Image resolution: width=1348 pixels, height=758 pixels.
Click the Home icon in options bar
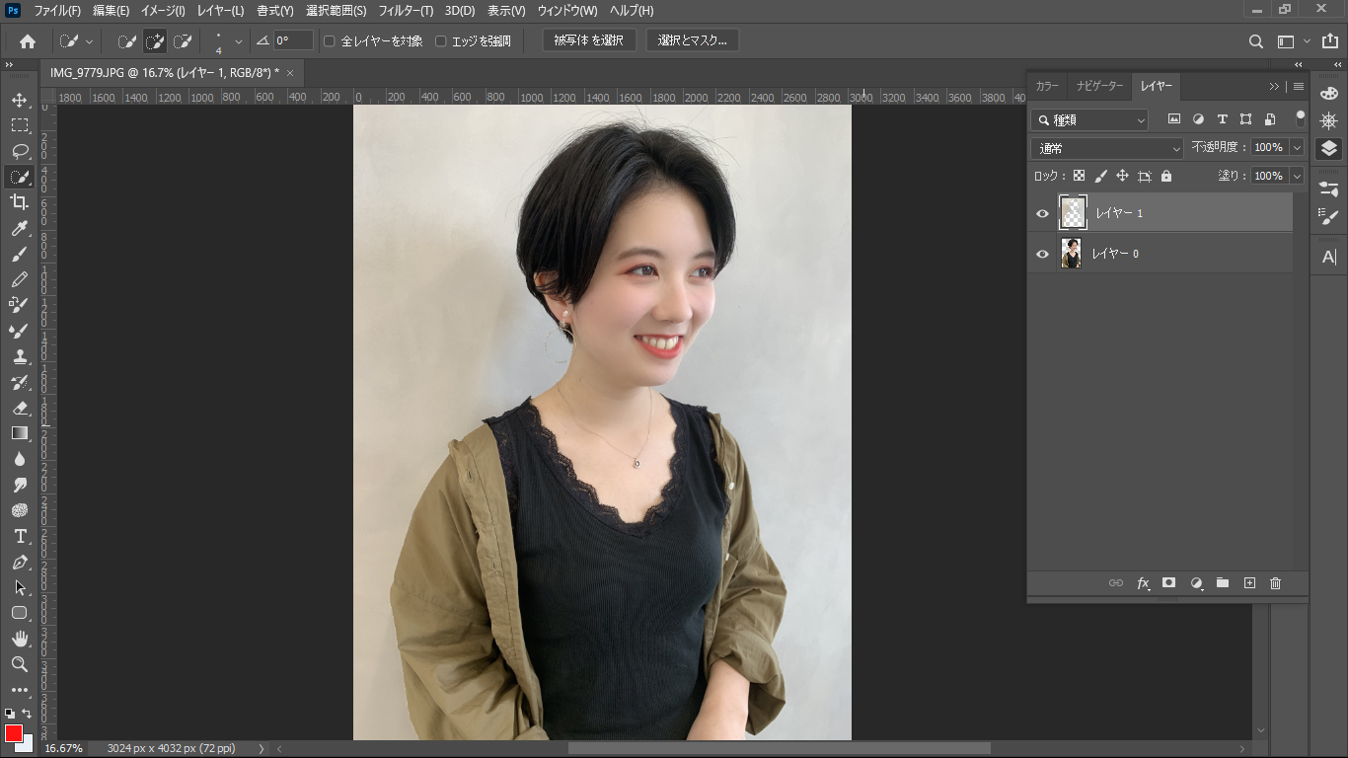(x=28, y=41)
